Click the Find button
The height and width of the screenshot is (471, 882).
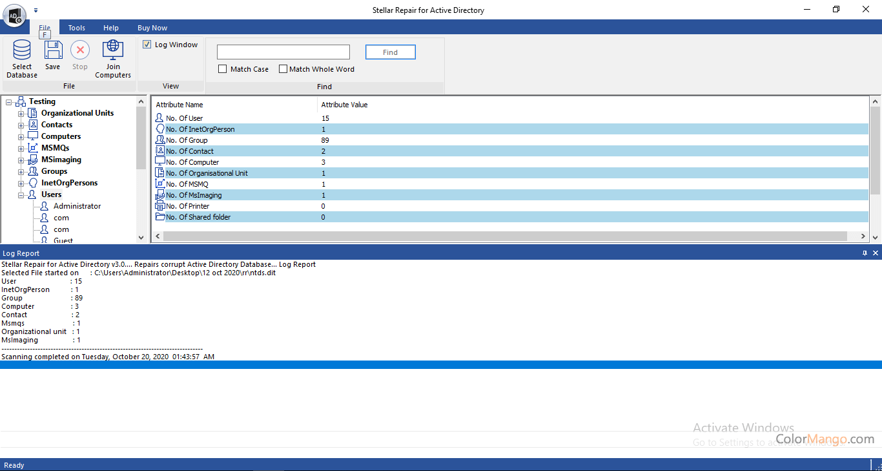[x=390, y=52]
